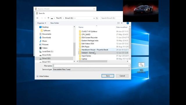Image resolution: width=186 pixels, height=105 pixels.
Task: Open view options dropdown arrow
Action: (122, 23)
